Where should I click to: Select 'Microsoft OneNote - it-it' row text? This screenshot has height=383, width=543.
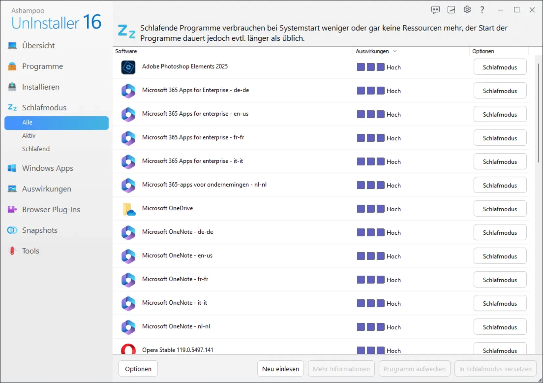pyautogui.click(x=175, y=303)
